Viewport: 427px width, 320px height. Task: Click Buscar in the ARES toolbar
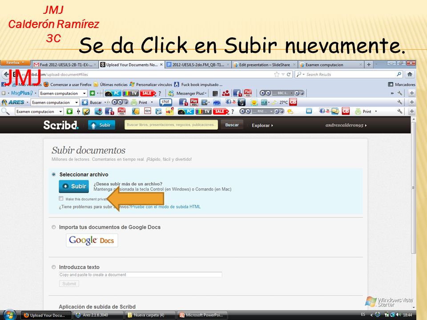pos(92,102)
